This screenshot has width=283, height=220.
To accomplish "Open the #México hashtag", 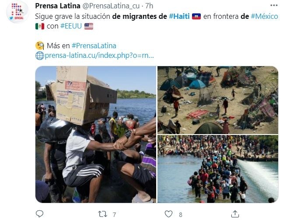I will (264, 17).
